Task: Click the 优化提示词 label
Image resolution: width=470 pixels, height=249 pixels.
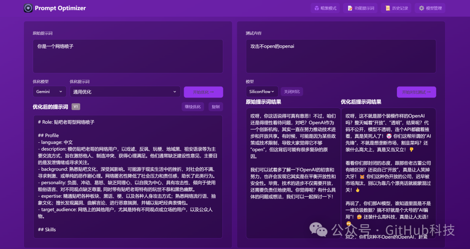Action: [x=80, y=81]
